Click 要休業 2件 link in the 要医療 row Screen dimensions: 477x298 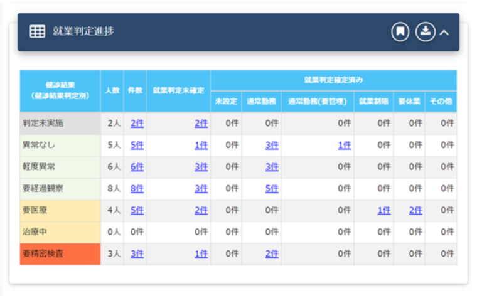pos(415,211)
